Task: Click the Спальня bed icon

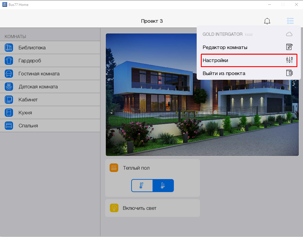Action: pos(9,126)
